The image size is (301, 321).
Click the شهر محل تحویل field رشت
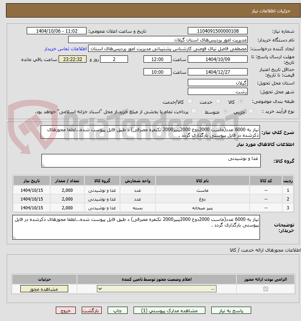[218, 92]
